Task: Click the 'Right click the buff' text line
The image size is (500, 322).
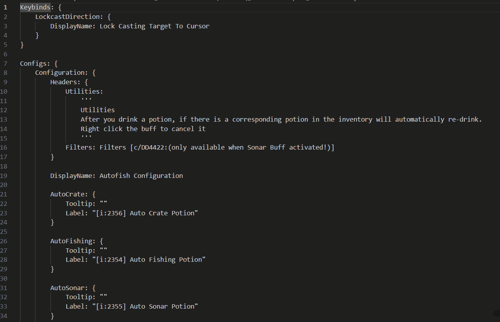Action: pos(143,129)
